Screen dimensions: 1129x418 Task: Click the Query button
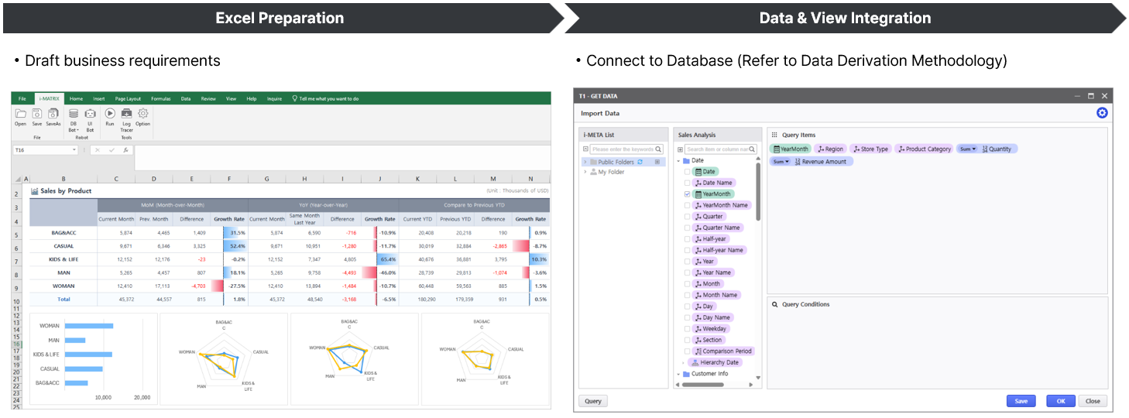pyautogui.click(x=593, y=401)
